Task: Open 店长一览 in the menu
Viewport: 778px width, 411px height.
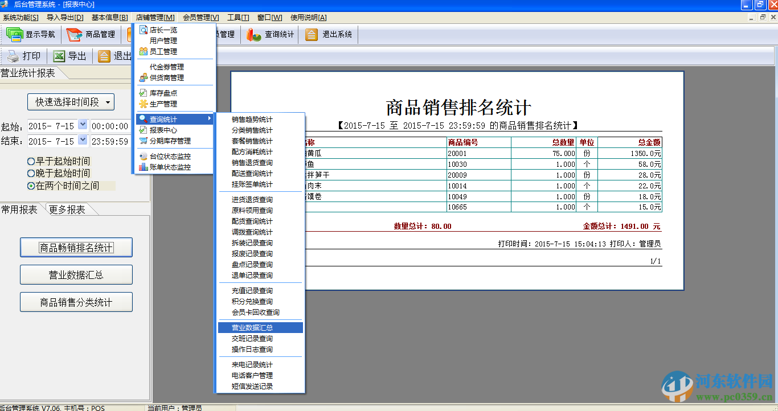Action: 163,30
